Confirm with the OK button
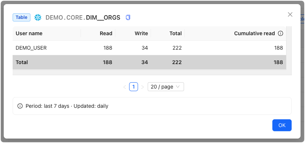The height and width of the screenshot is (143, 305). tap(282, 125)
